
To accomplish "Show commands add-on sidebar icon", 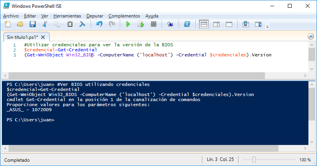I will [258, 24].
